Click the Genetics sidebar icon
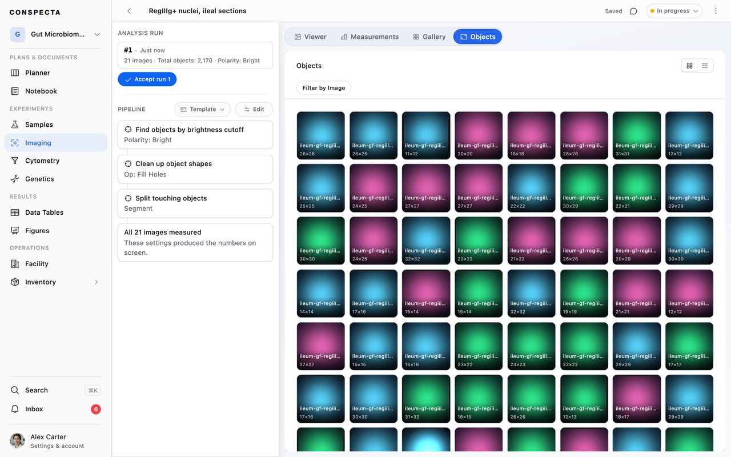The width and height of the screenshot is (731, 457). (15, 179)
